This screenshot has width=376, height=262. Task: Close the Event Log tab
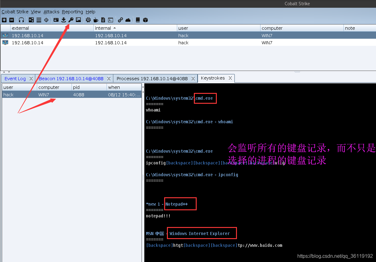tap(31, 79)
